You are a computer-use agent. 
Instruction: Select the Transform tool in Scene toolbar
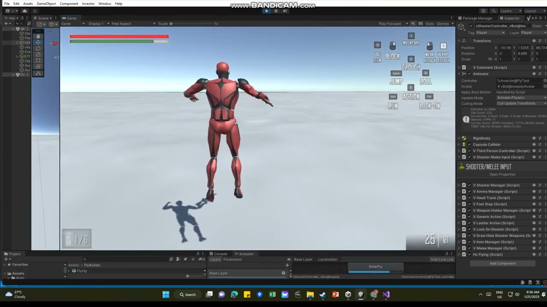(x=38, y=67)
